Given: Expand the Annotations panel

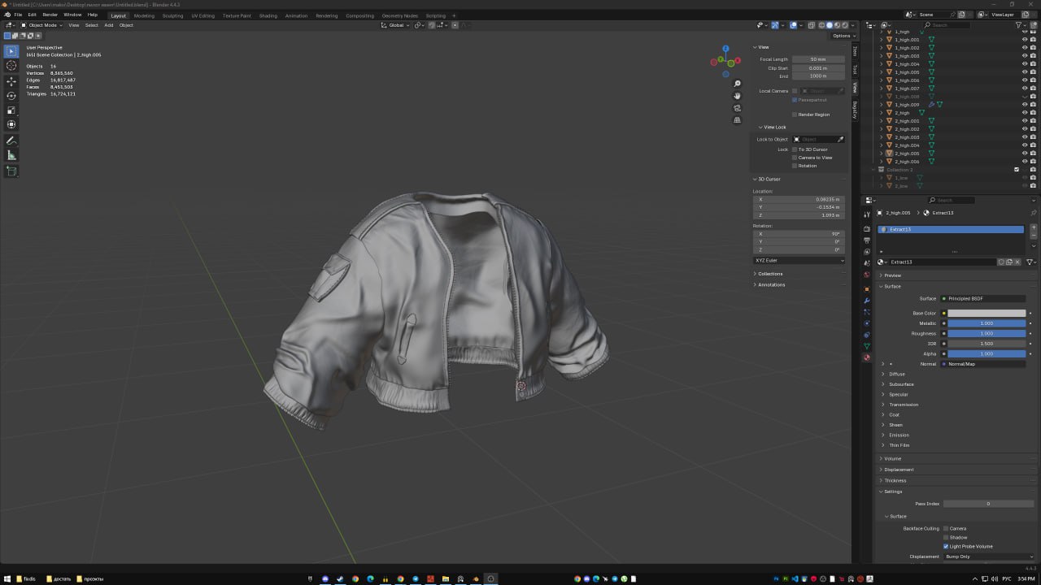Looking at the screenshot, I should (772, 284).
